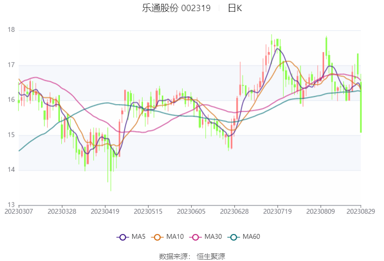Screen dimensions: 384x261
Task: Click the MA60 legend label text
Action: pos(251,237)
